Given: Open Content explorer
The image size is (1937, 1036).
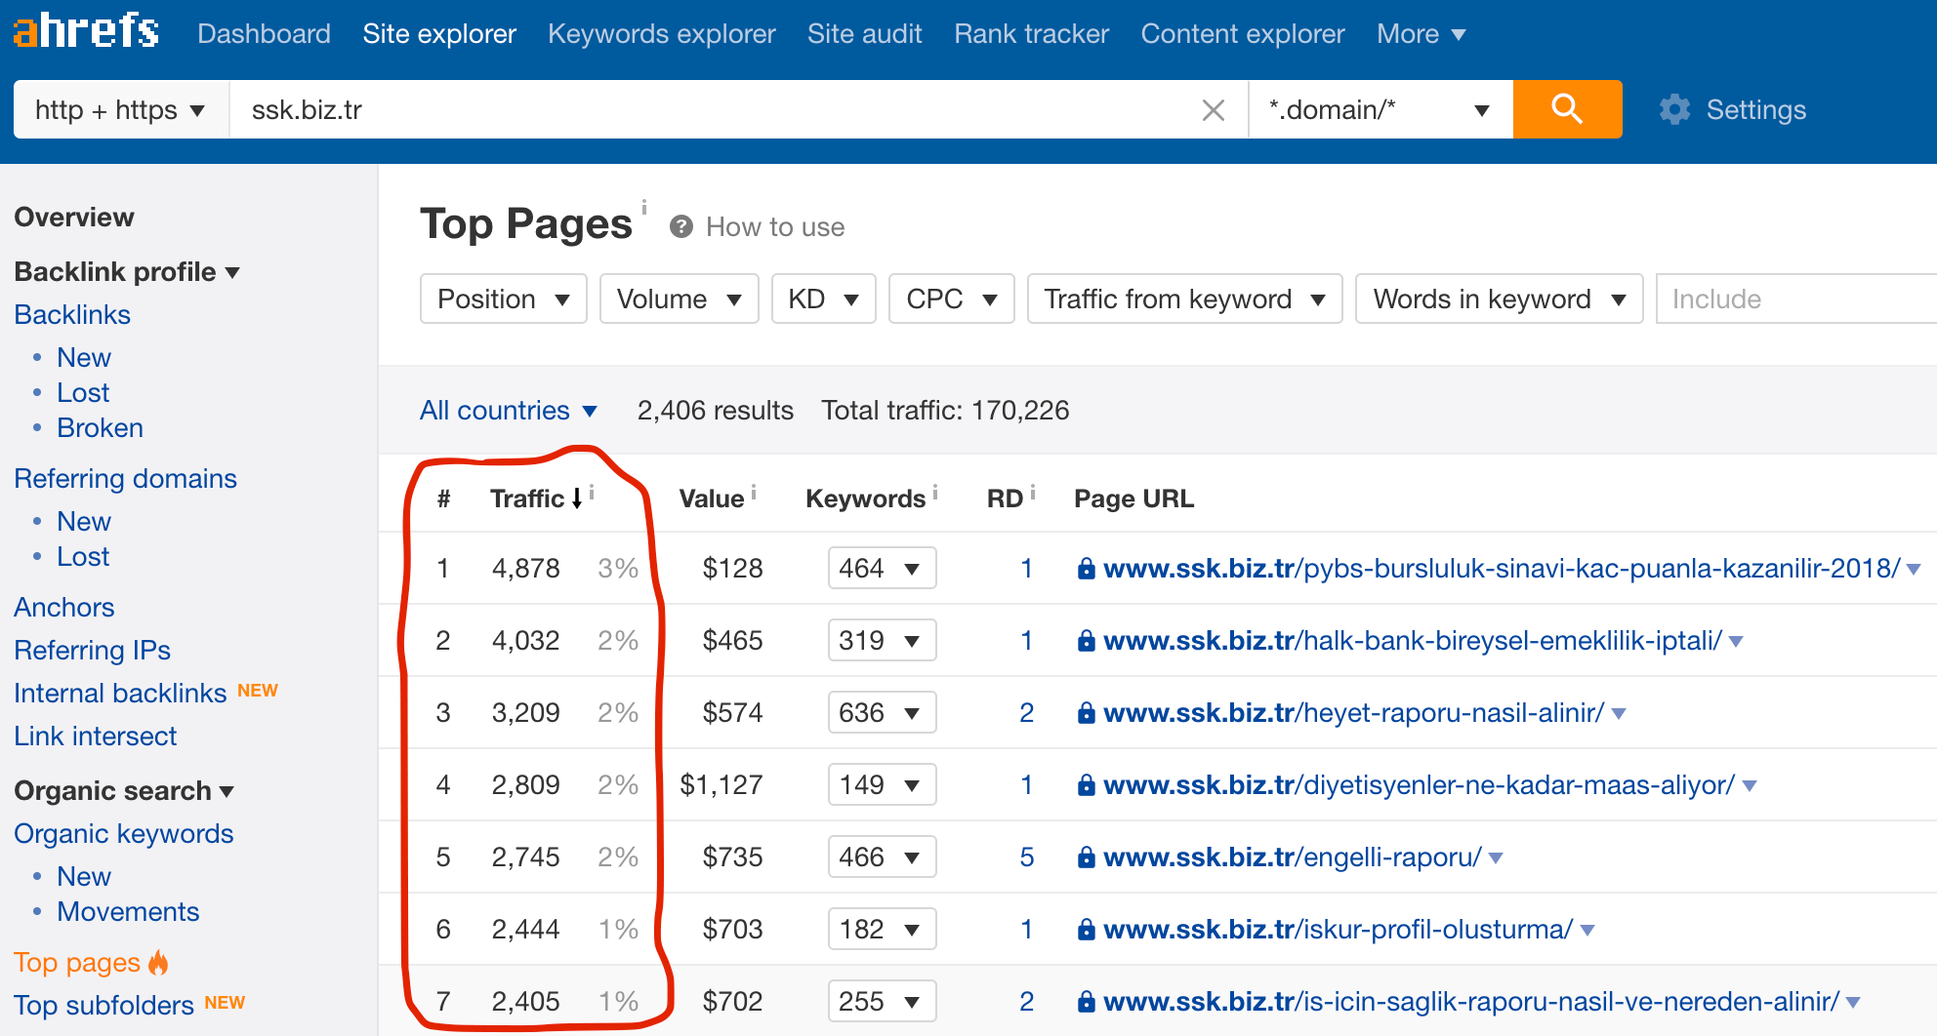Looking at the screenshot, I should 1243,33.
